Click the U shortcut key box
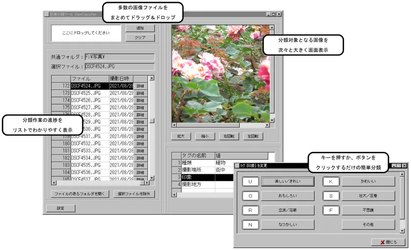Image resolution: width=411 pixels, height=250 pixels. coord(250,181)
